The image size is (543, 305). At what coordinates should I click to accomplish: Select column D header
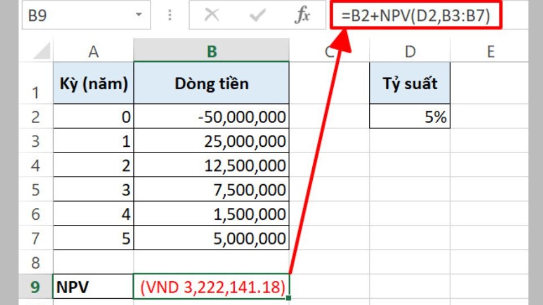[410, 51]
